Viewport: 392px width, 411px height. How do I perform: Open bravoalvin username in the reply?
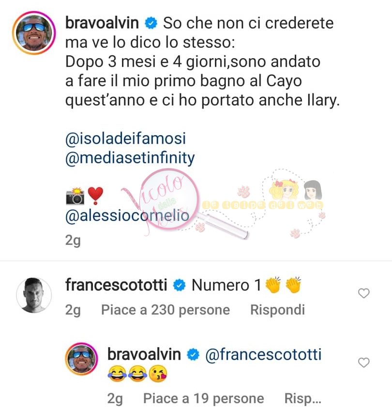click(144, 354)
